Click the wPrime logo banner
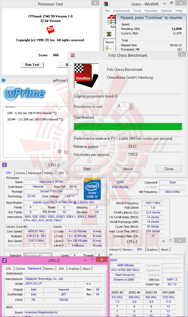Screen dimensions: 188x317 [x=24, y=94]
